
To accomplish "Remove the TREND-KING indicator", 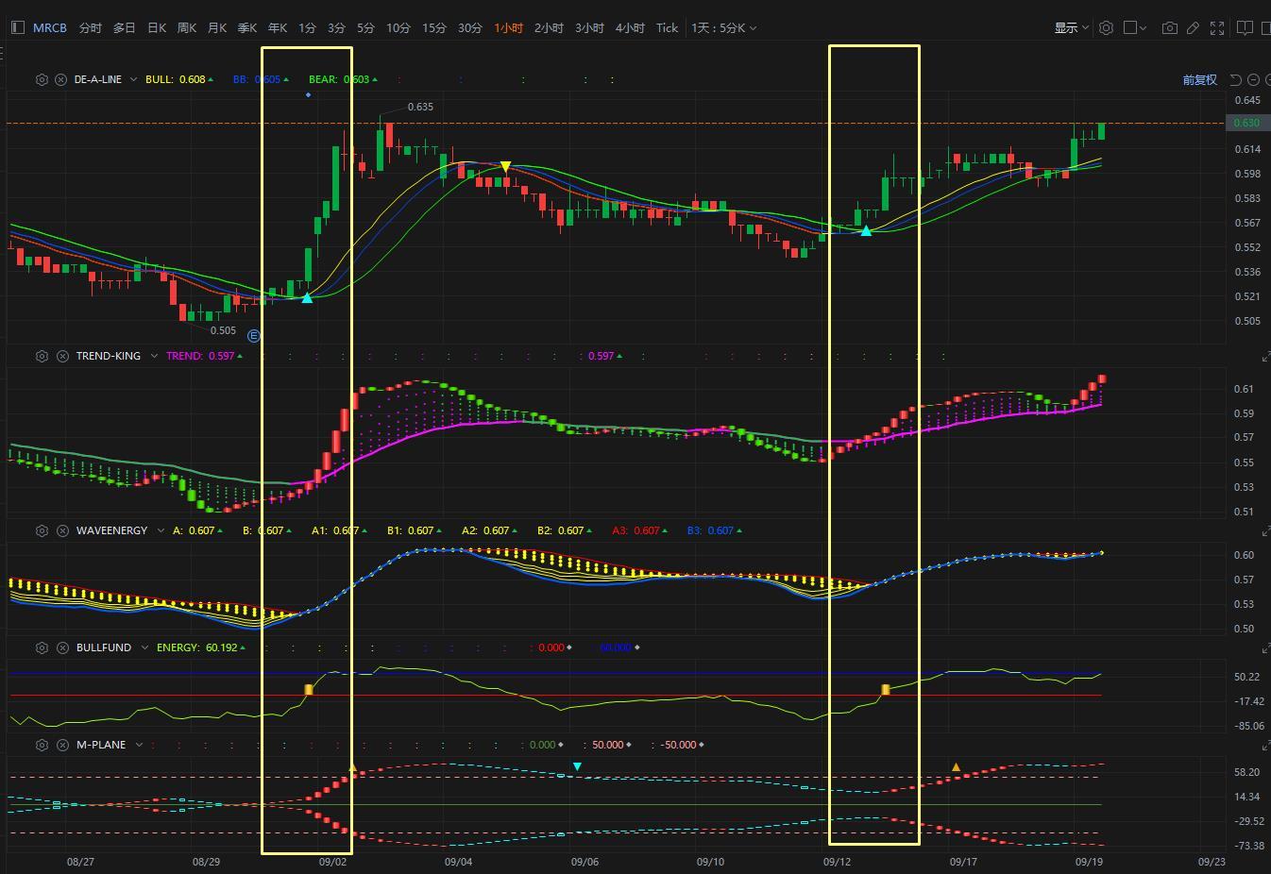I will coord(62,356).
